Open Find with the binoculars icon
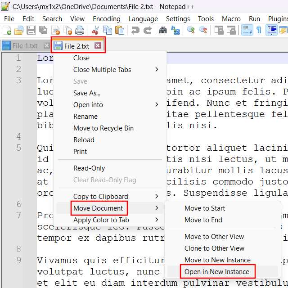The height and width of the screenshot is (288, 288). click(163, 30)
